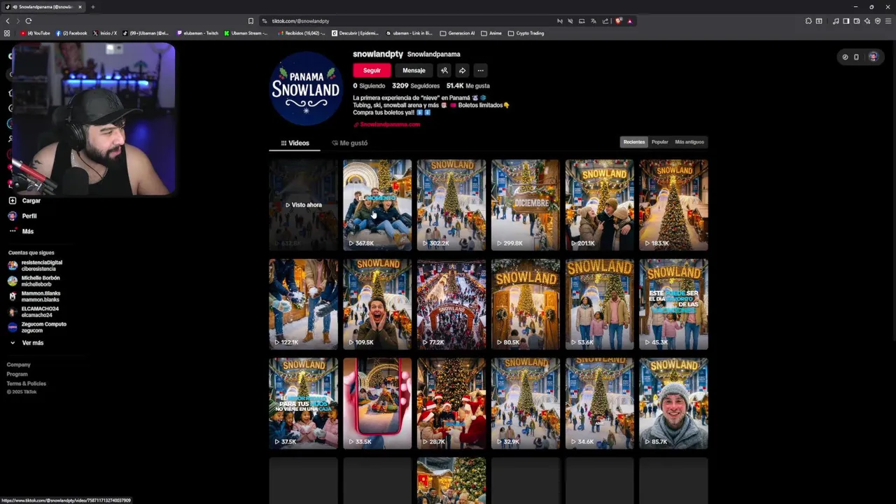Click the Mensaje button
This screenshot has height=504, width=896.
pos(414,70)
